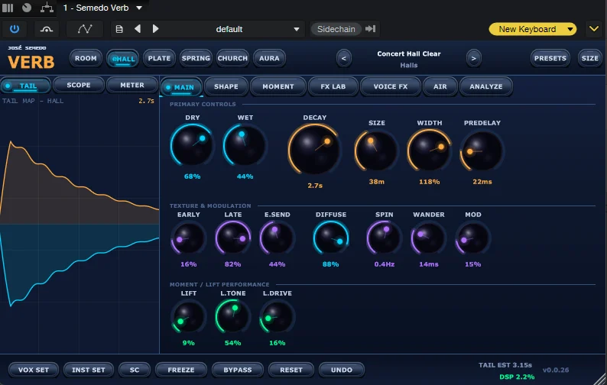
Task: Click the PREDELAY knob
Action: (x=482, y=151)
